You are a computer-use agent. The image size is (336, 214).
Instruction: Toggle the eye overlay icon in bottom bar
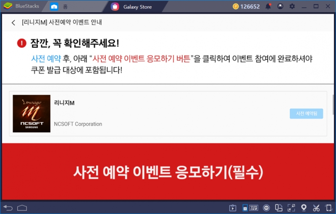(266, 208)
